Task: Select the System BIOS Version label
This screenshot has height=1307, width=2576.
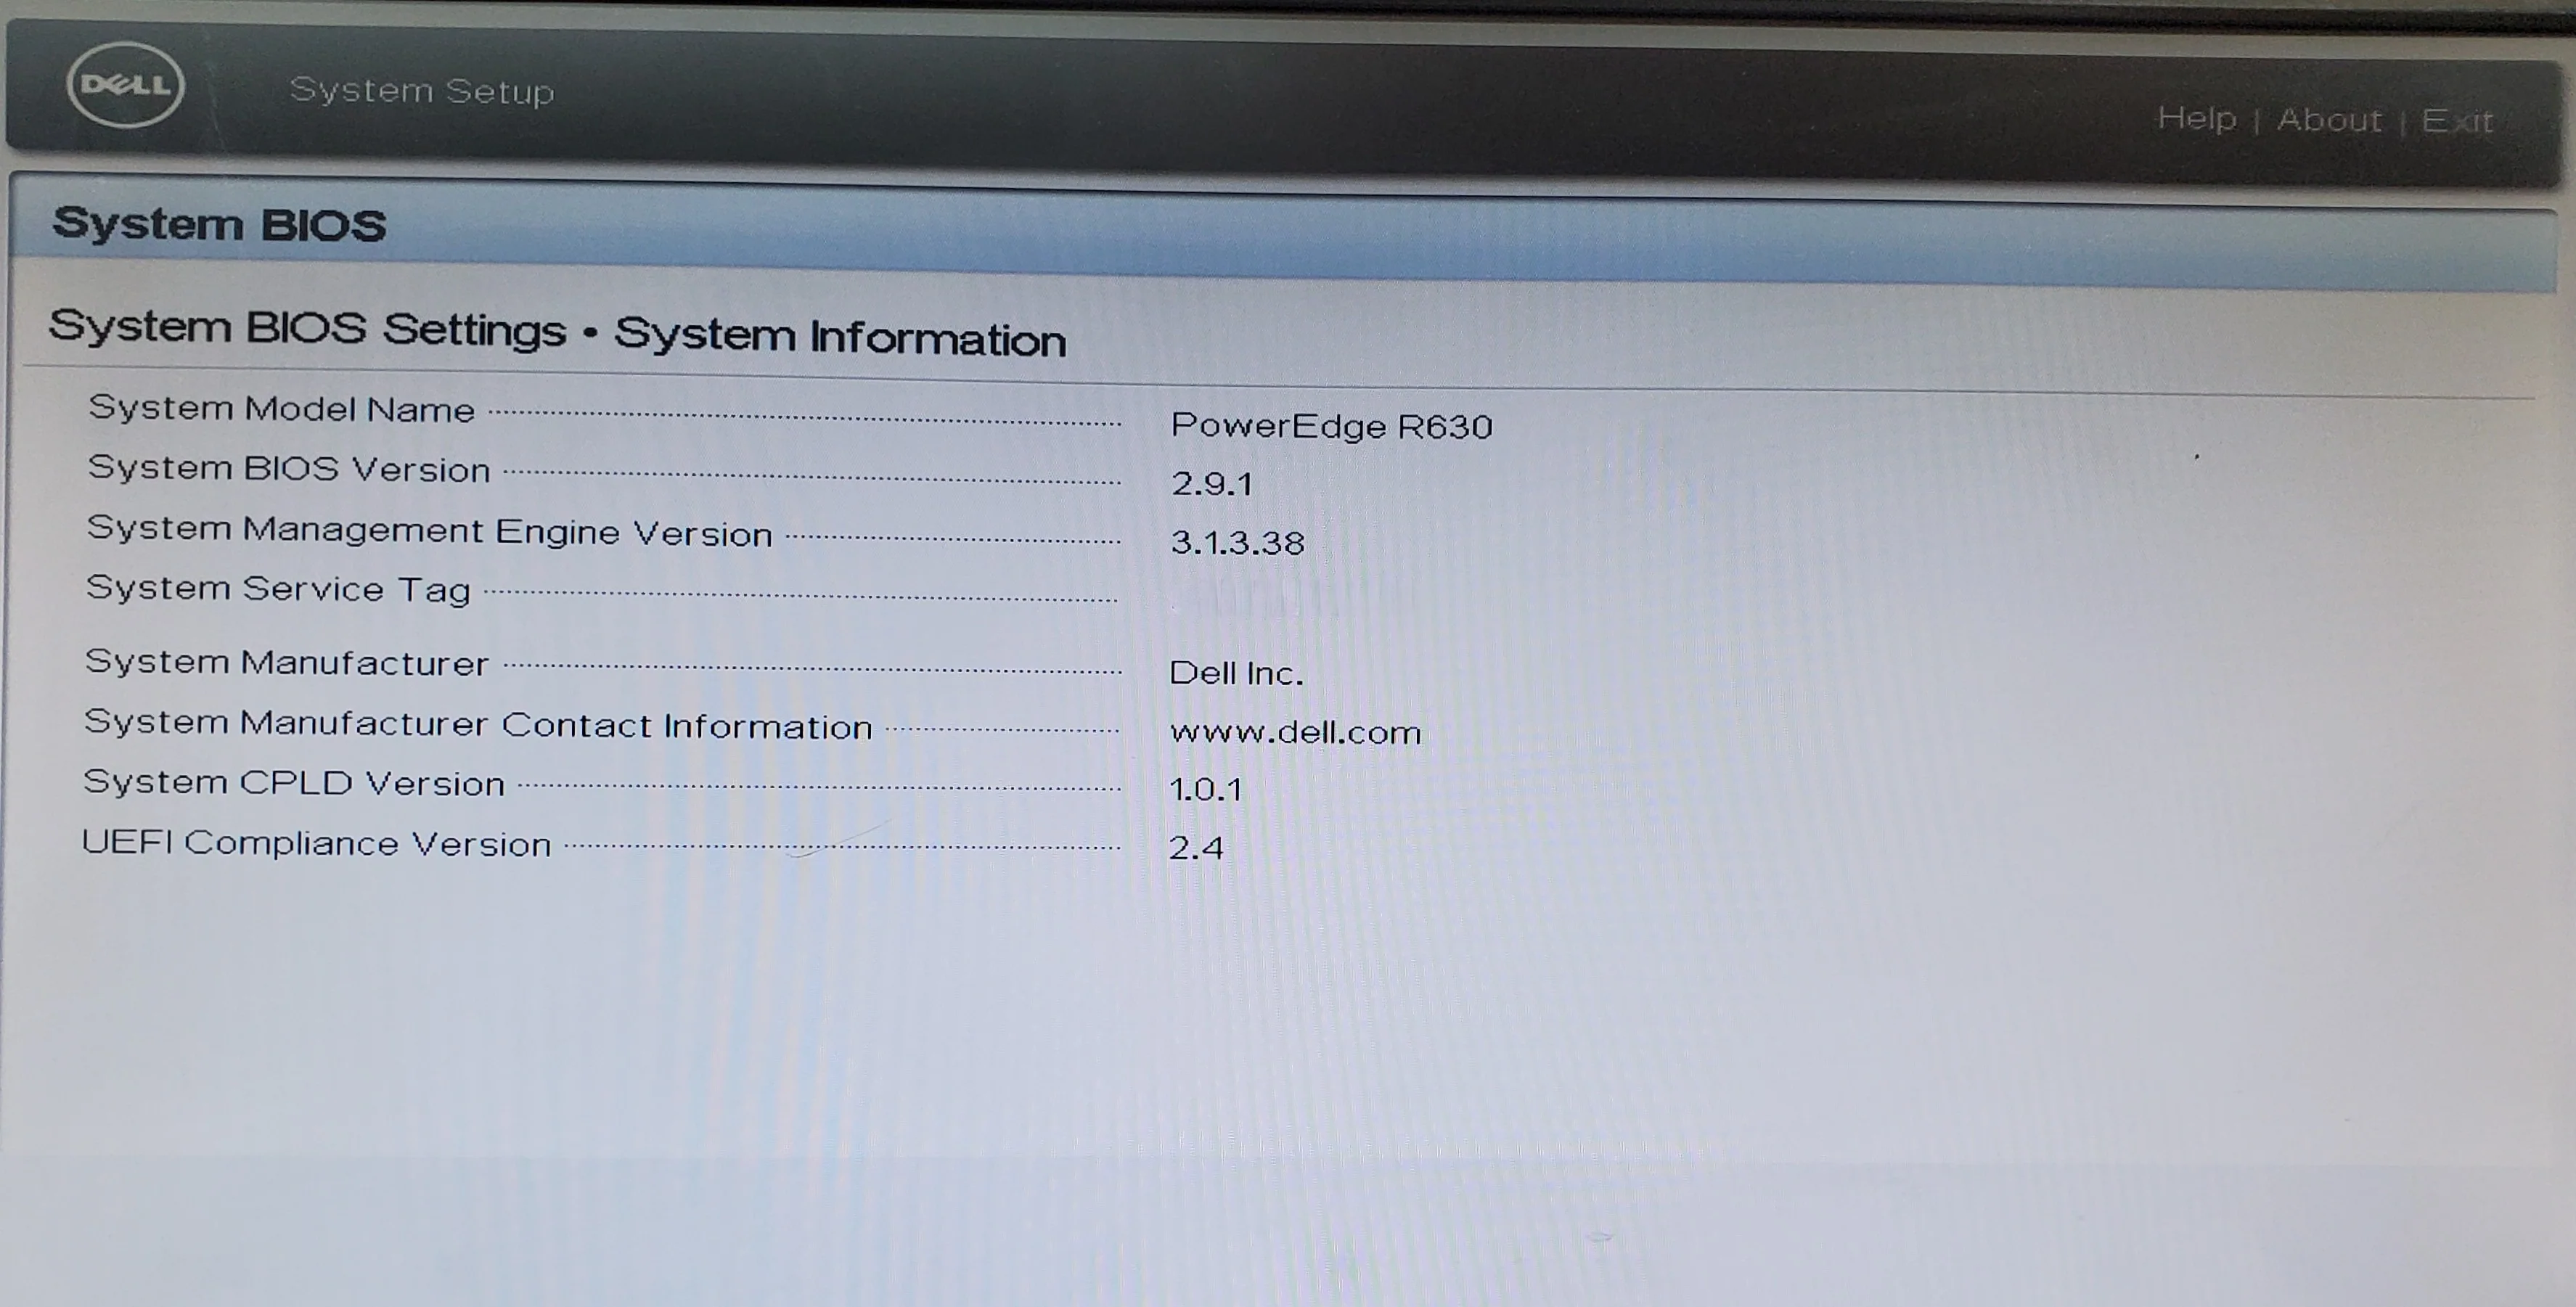Action: pos(289,469)
